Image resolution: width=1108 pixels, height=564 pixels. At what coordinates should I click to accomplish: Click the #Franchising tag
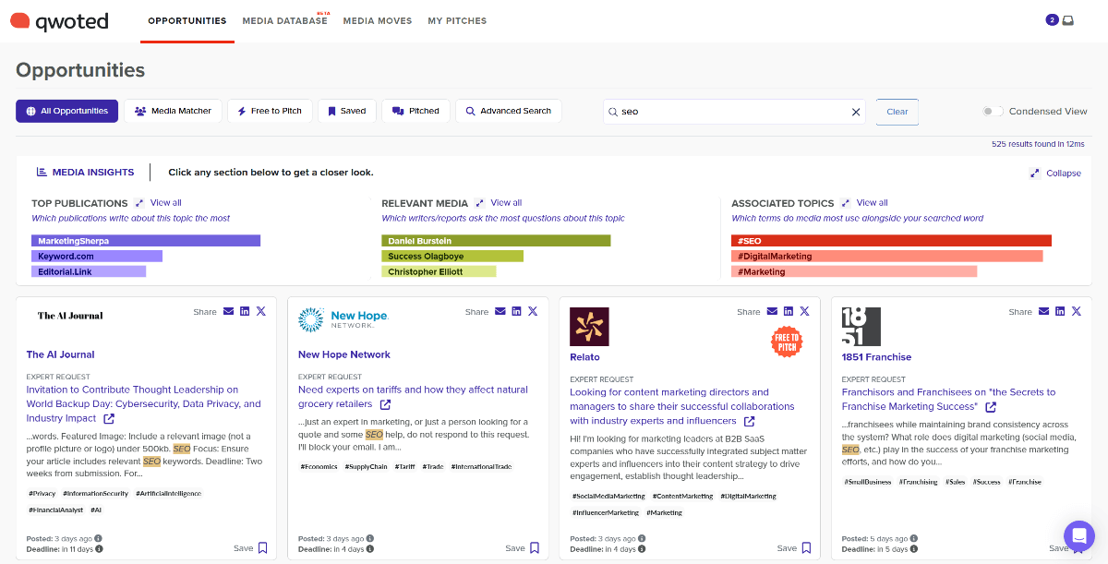[x=918, y=482]
